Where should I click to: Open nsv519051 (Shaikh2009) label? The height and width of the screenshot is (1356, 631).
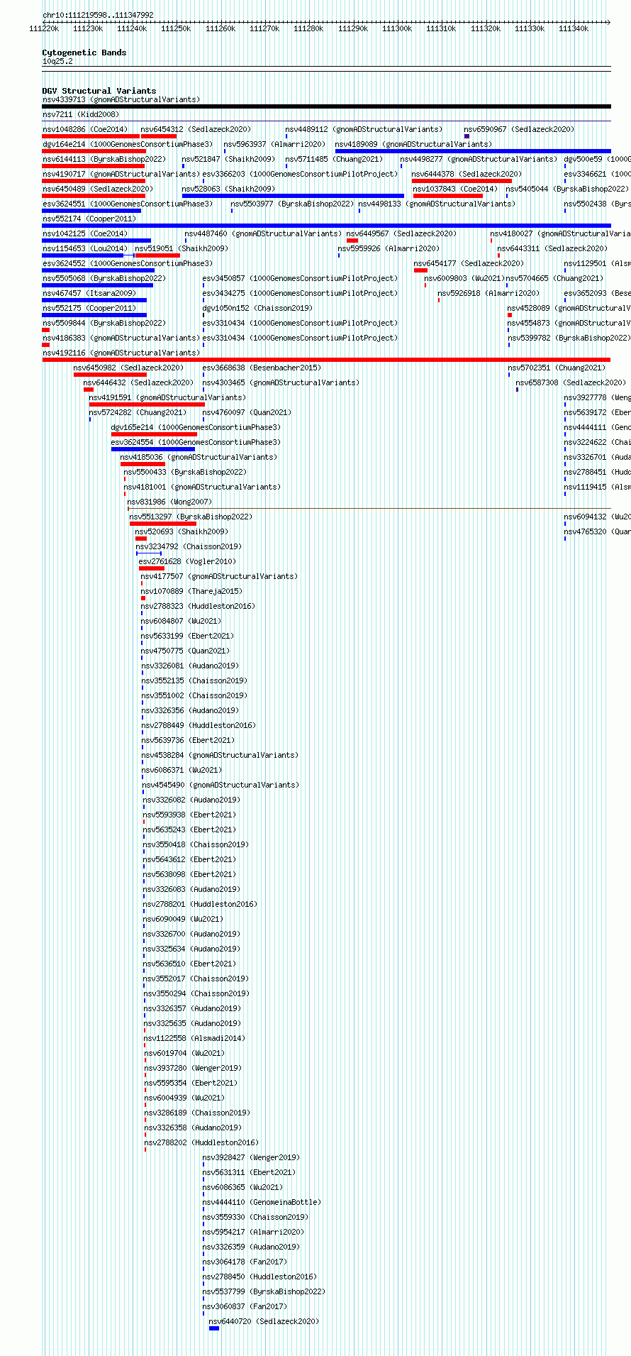pos(182,248)
